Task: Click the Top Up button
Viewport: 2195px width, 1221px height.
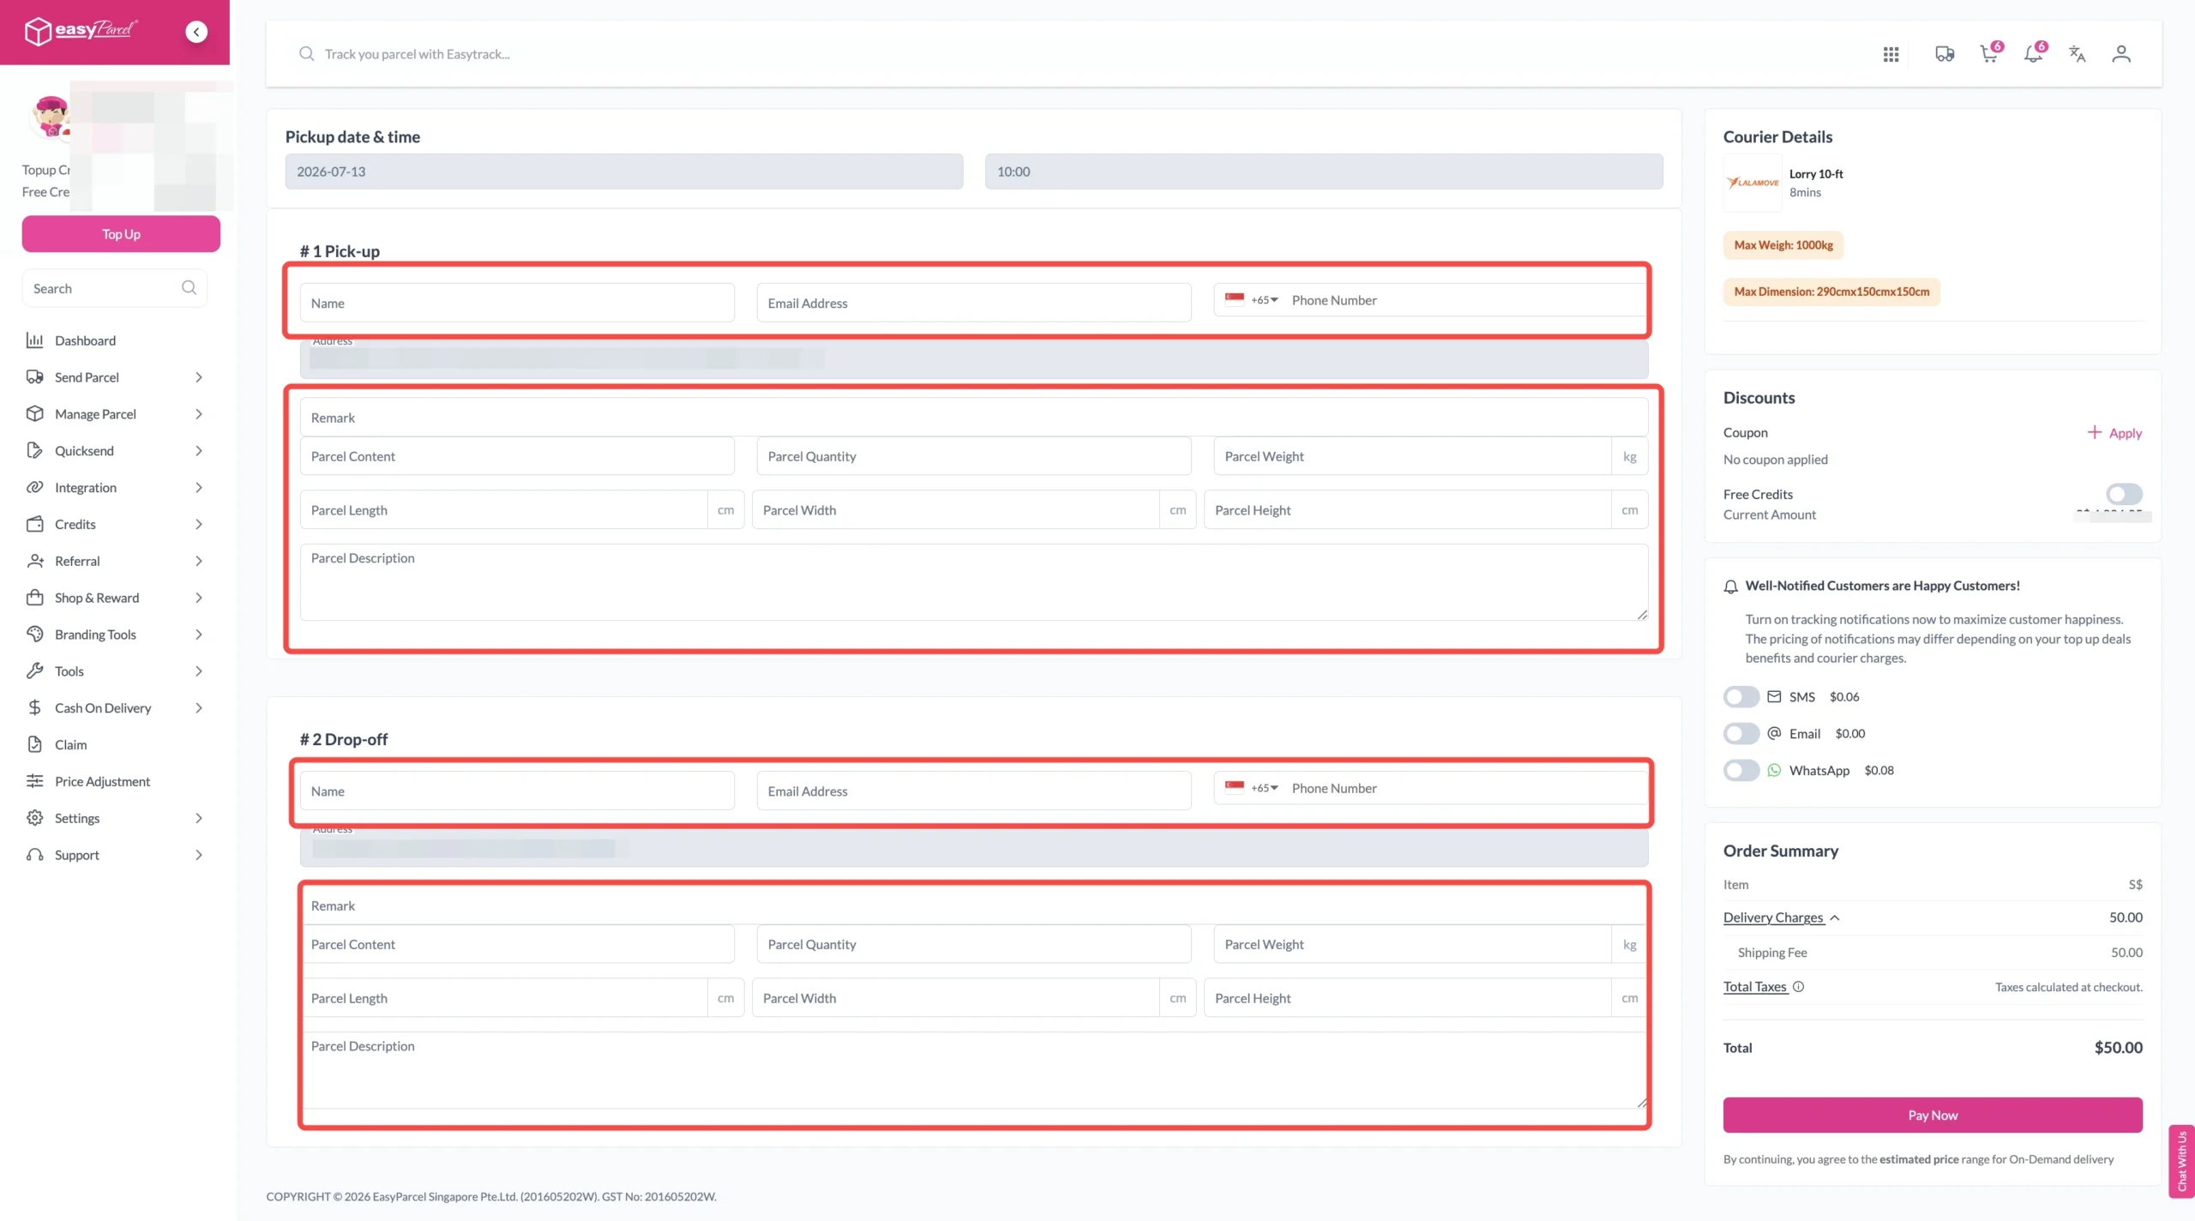Action: (121, 234)
